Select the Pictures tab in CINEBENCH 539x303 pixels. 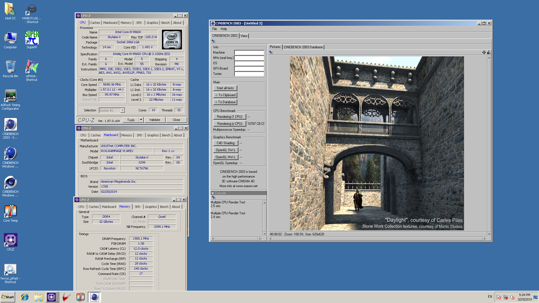pos(275,47)
